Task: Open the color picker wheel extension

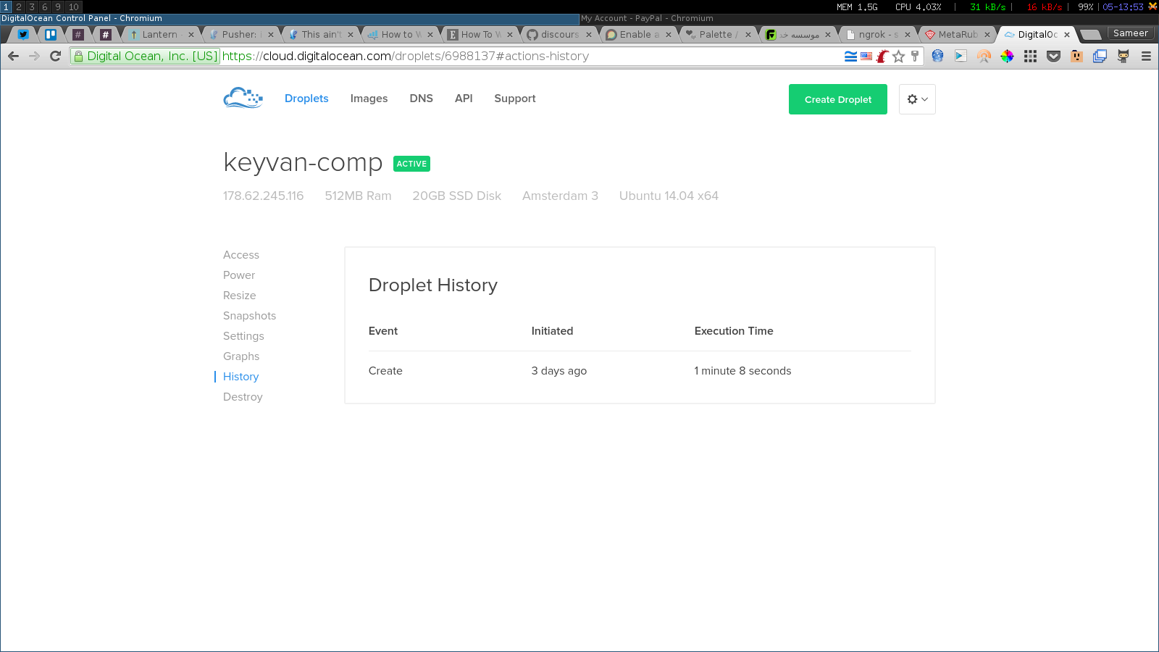Action: (x=1007, y=56)
